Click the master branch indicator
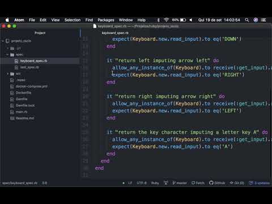Image resolution: width=272 pixels, height=204 pixels. 180,183
